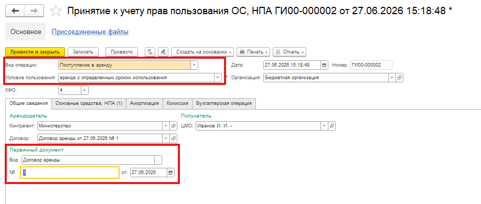Click the Контрагент field with Министерство
The height and width of the screenshot is (204, 481).
click(100, 126)
